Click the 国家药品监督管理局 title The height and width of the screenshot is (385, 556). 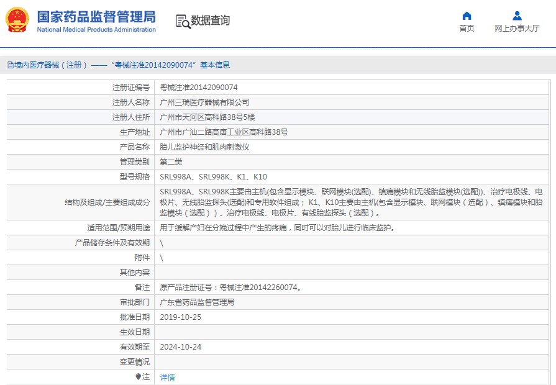[x=96, y=17]
